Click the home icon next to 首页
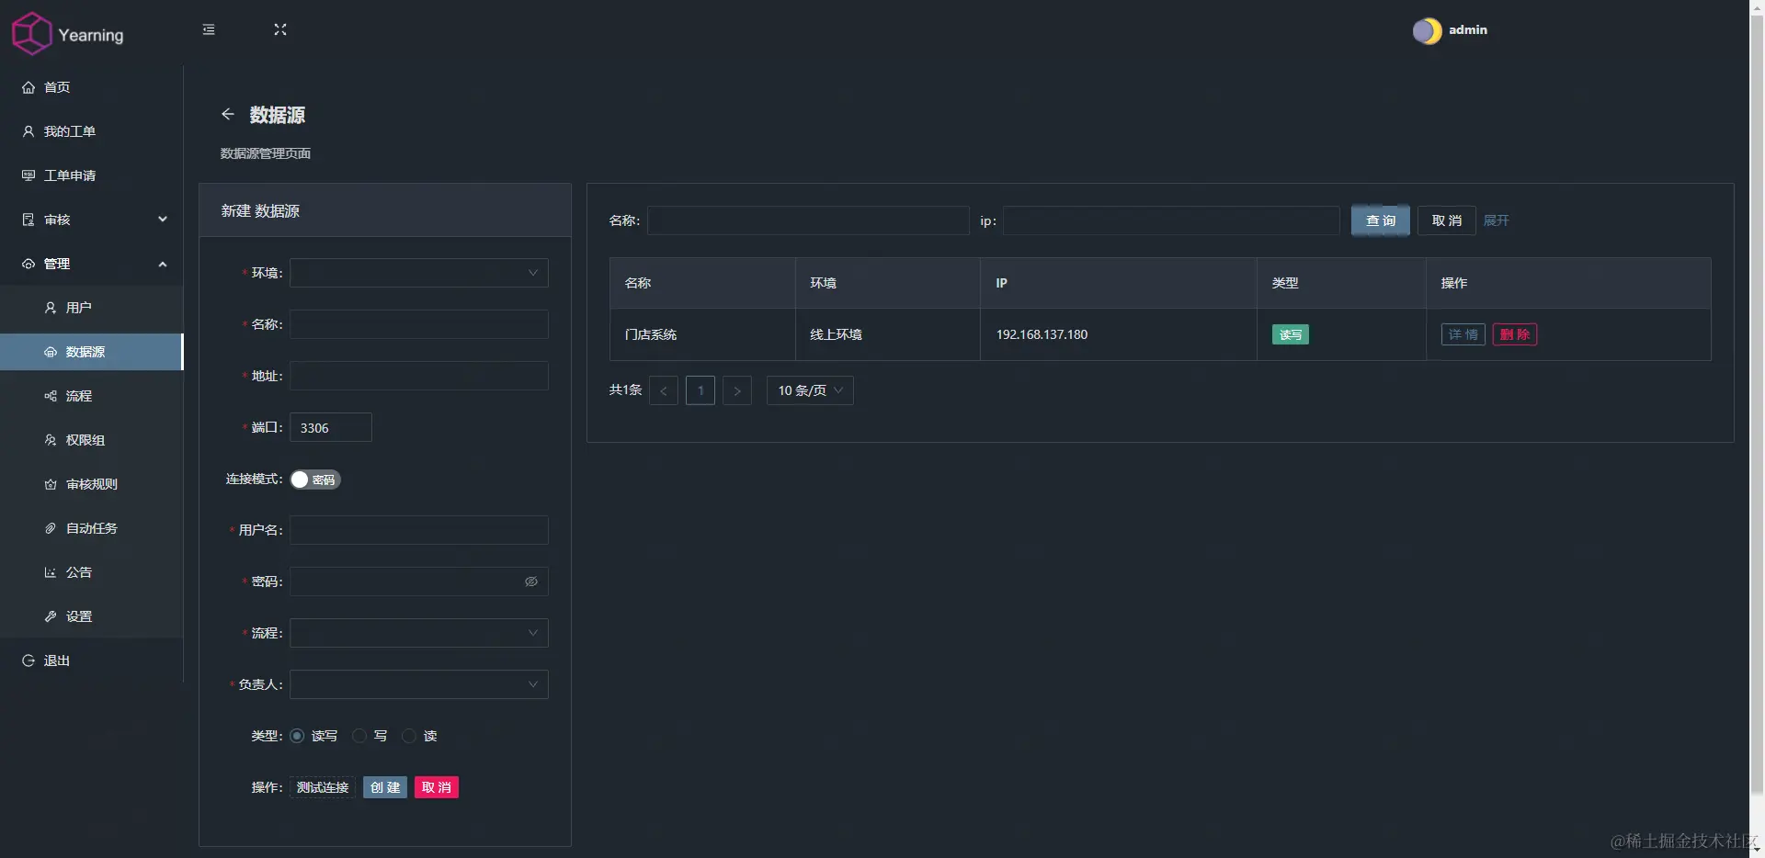 pos(28,87)
